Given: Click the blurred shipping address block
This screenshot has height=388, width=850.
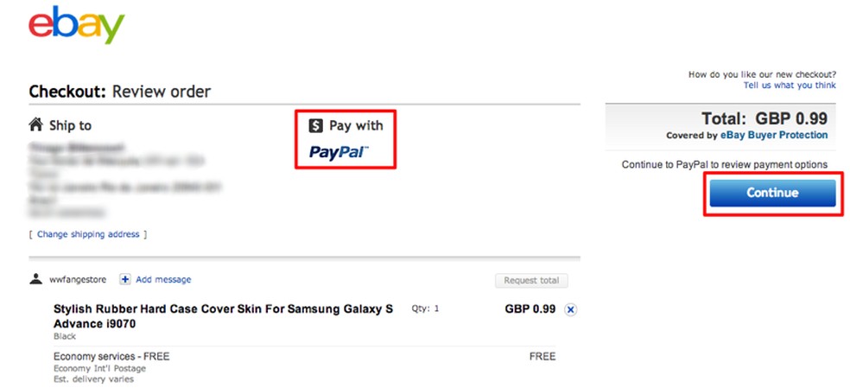Looking at the screenshot, I should [x=112, y=177].
